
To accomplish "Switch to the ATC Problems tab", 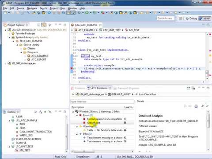I will (x=99, y=88).
